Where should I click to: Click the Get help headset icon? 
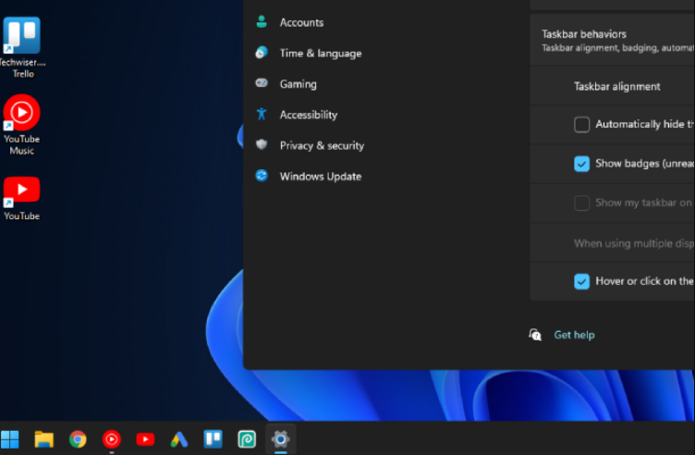coord(535,335)
